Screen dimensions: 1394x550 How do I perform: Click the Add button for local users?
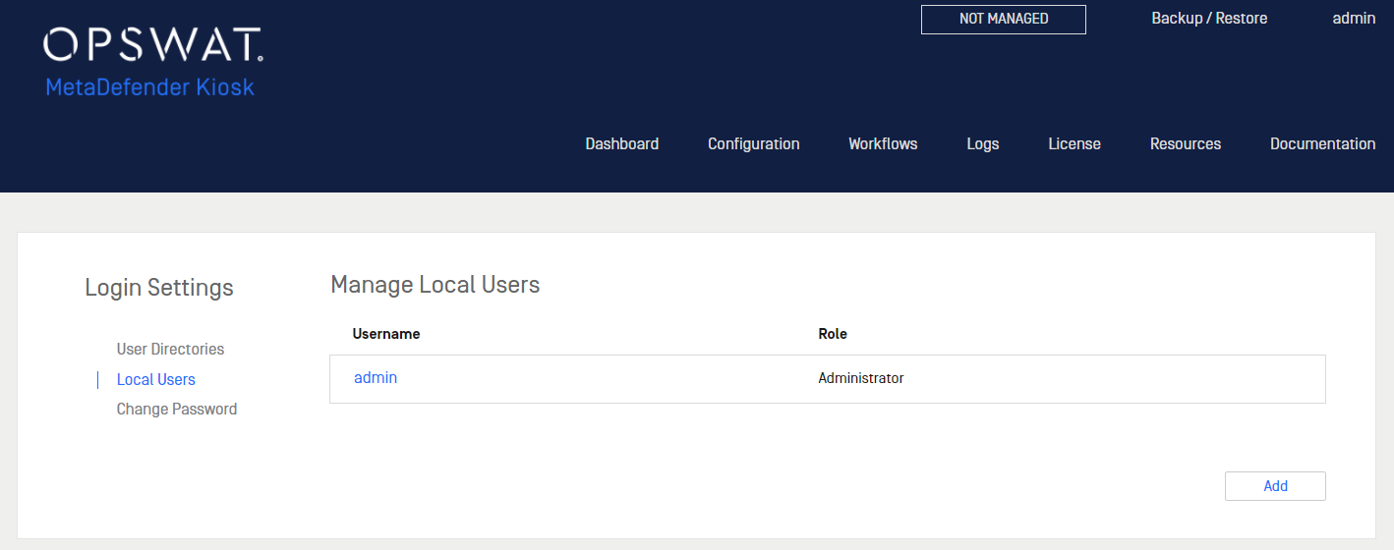coord(1275,486)
